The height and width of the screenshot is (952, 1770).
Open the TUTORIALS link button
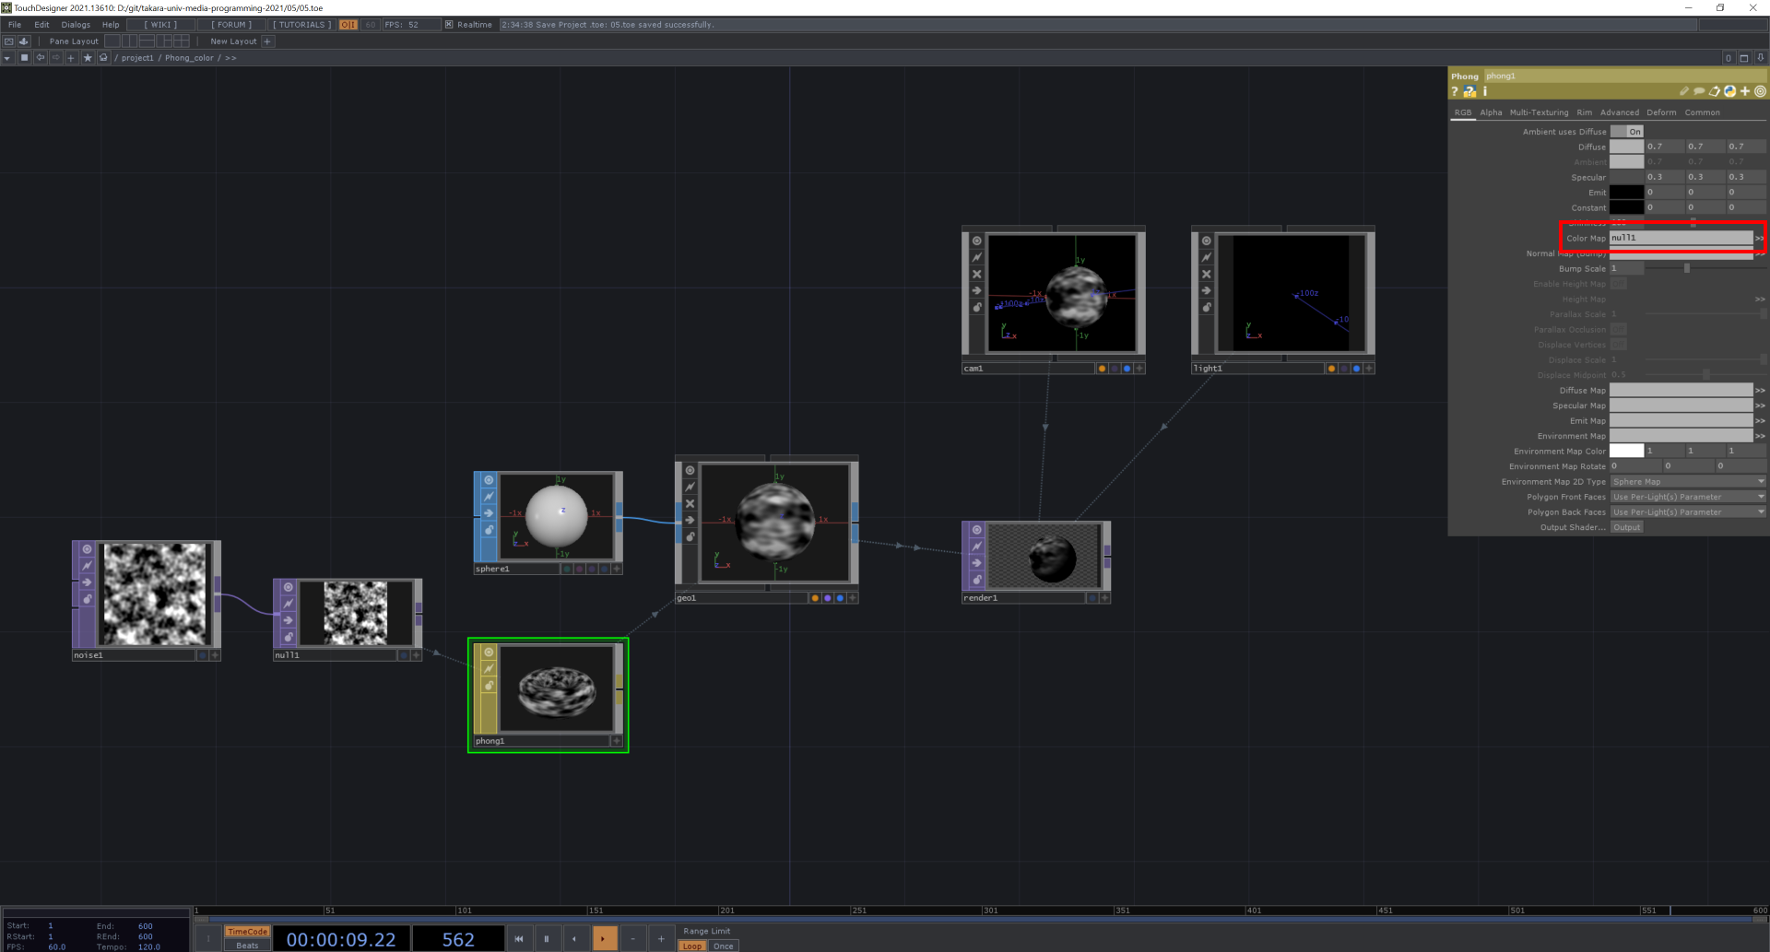tap(301, 25)
